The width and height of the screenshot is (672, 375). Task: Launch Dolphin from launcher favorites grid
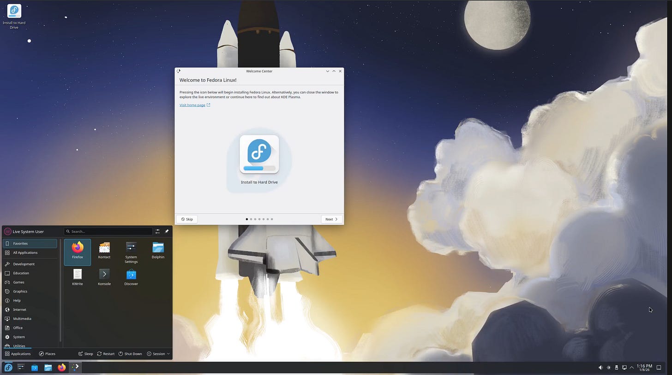[x=158, y=252]
